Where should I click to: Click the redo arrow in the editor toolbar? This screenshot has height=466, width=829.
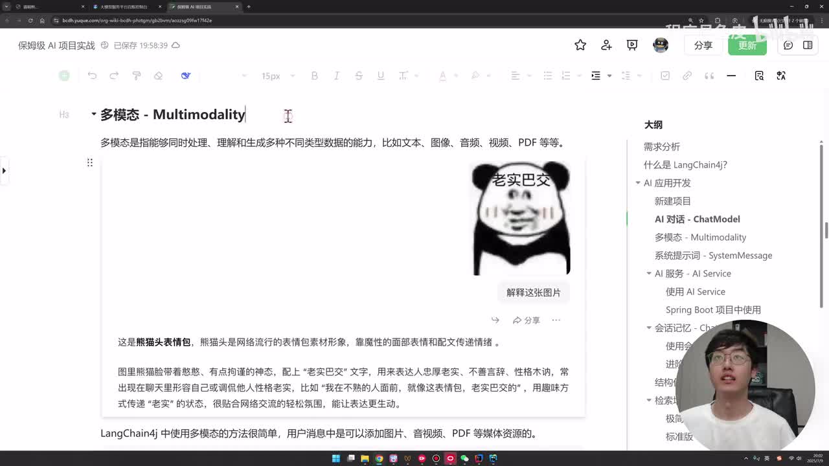(114, 76)
